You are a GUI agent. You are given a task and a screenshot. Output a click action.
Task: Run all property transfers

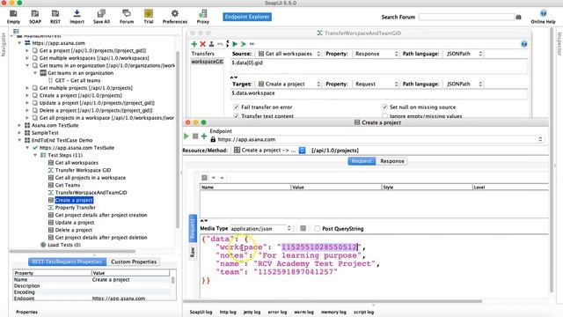point(244,44)
